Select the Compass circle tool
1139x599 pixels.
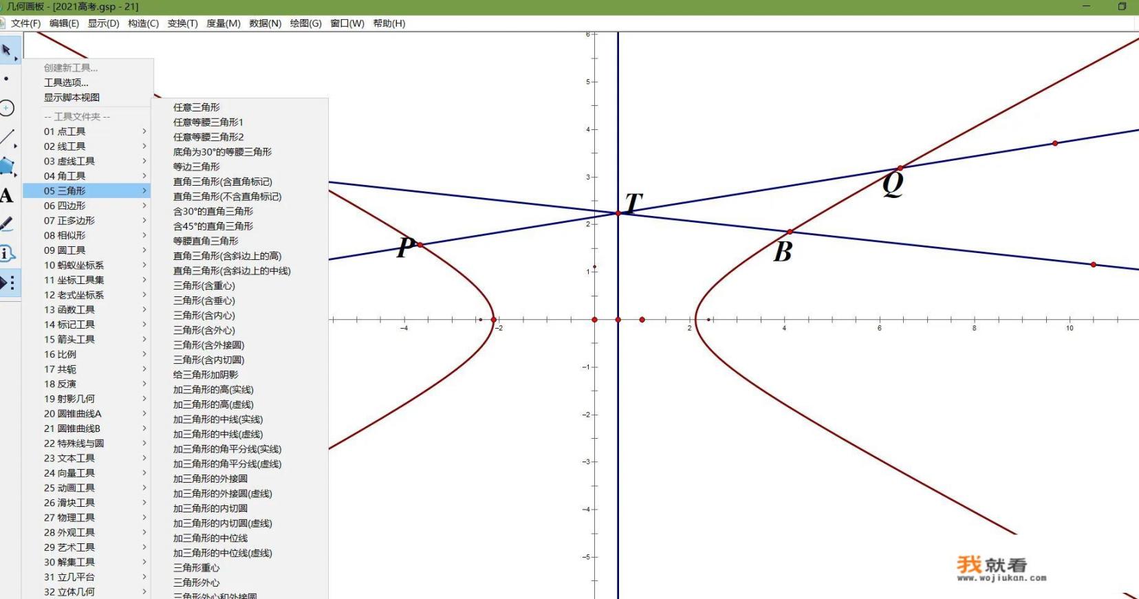click(x=7, y=108)
